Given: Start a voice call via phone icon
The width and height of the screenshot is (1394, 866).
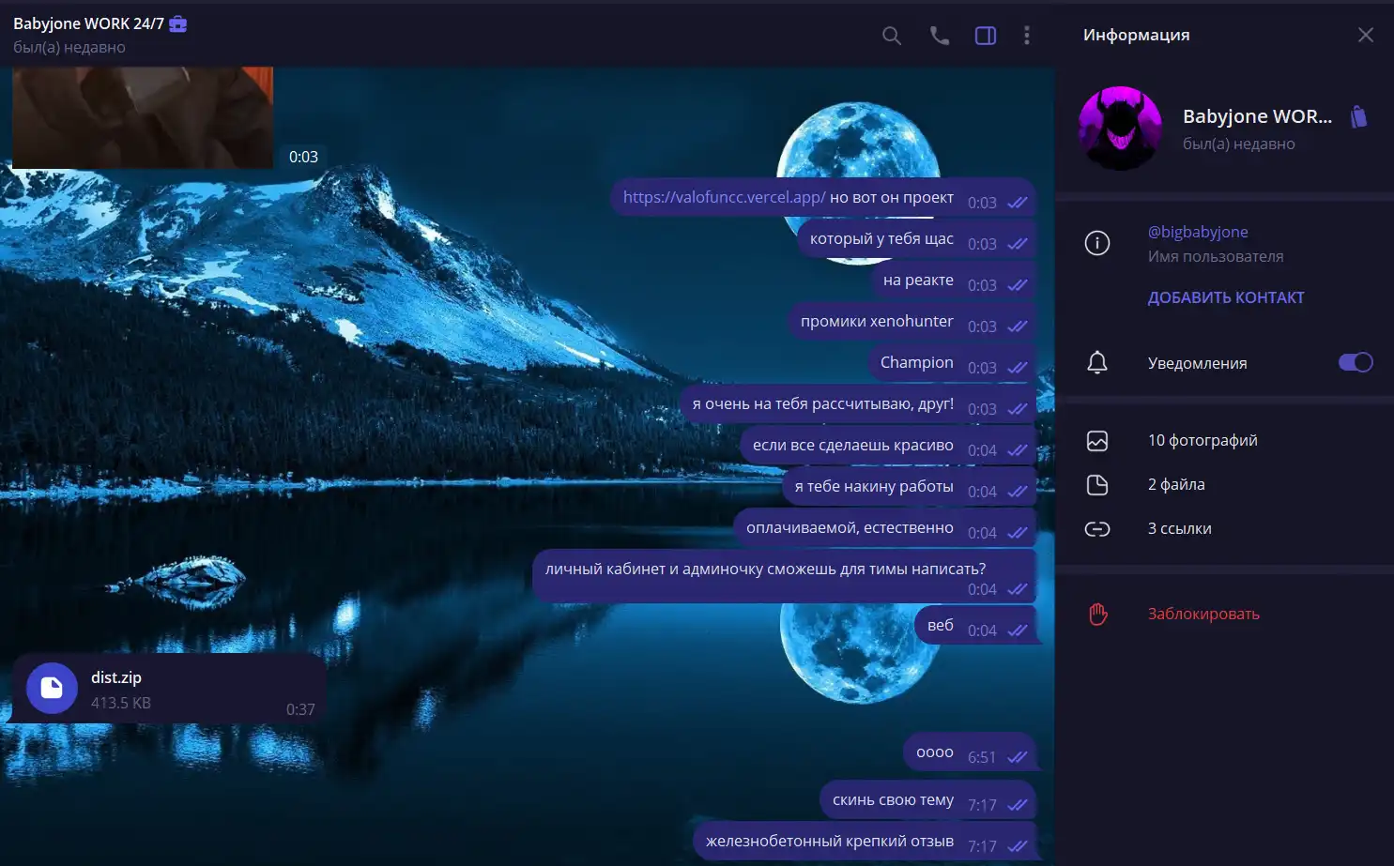Looking at the screenshot, I should click(939, 36).
